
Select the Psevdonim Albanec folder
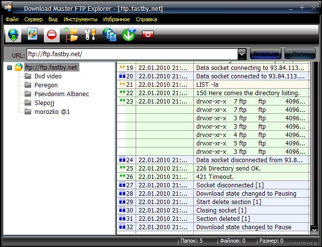point(62,94)
